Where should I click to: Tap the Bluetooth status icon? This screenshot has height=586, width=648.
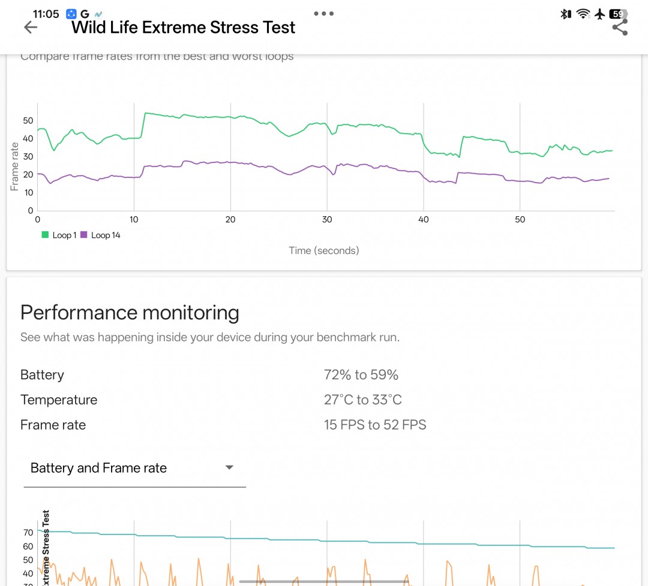[565, 14]
